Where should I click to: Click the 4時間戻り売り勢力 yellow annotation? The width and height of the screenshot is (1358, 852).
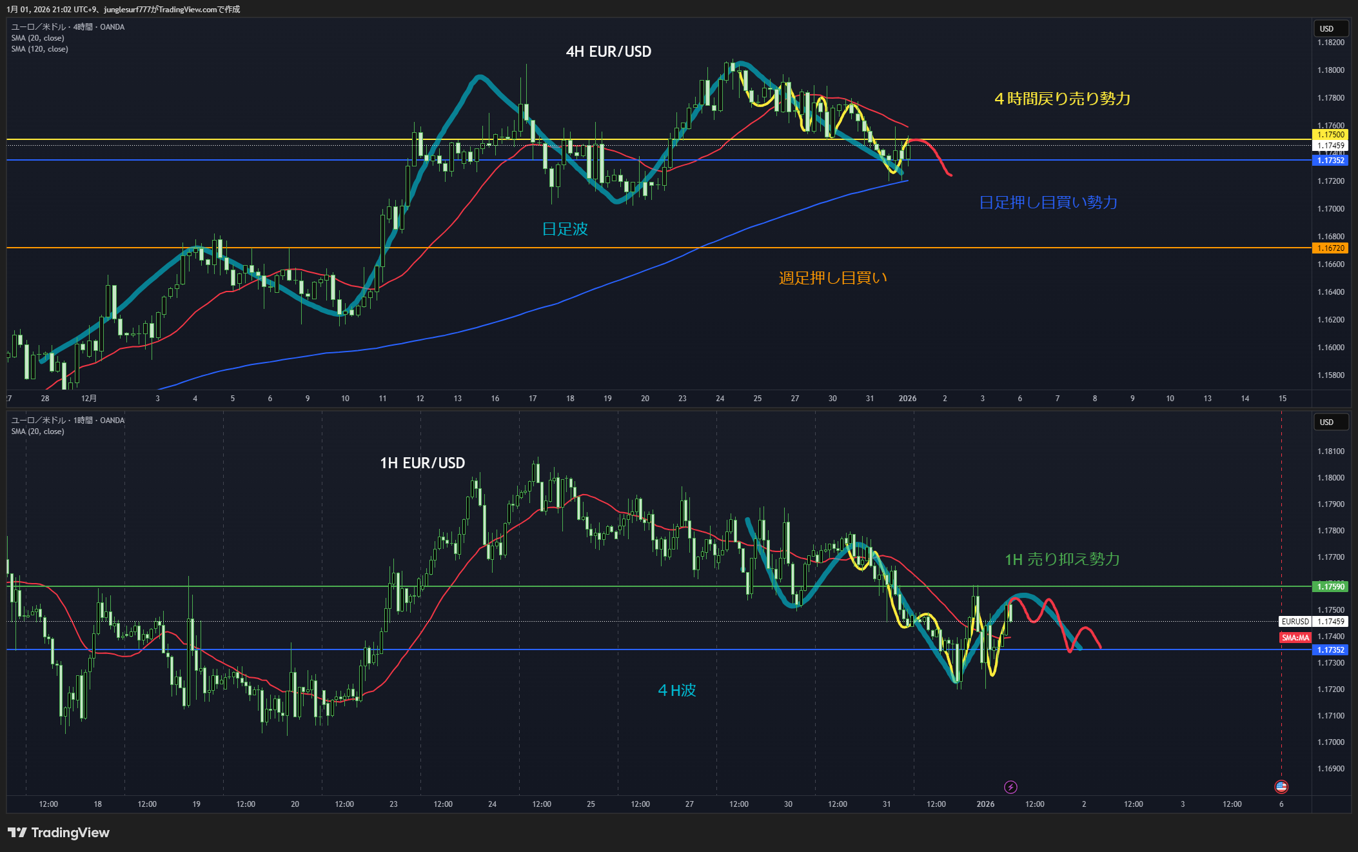tap(1062, 99)
